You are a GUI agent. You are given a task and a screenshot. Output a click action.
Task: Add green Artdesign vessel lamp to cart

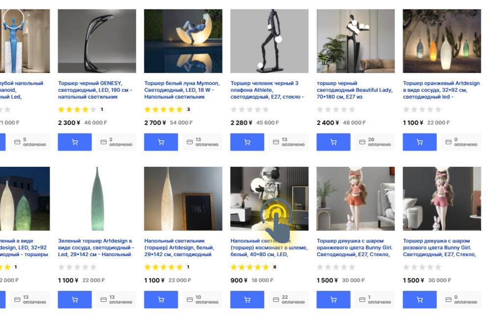point(75,300)
